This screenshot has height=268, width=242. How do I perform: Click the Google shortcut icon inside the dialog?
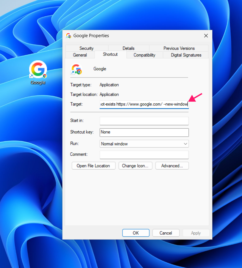click(76, 69)
